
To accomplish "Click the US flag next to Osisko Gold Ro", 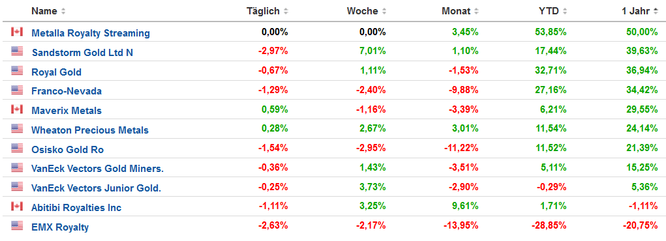I will (x=16, y=149).
